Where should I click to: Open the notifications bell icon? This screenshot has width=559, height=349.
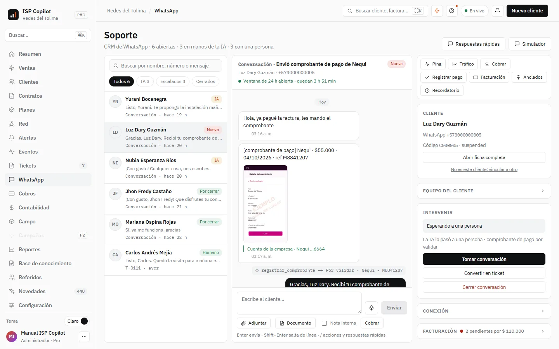pyautogui.click(x=497, y=11)
